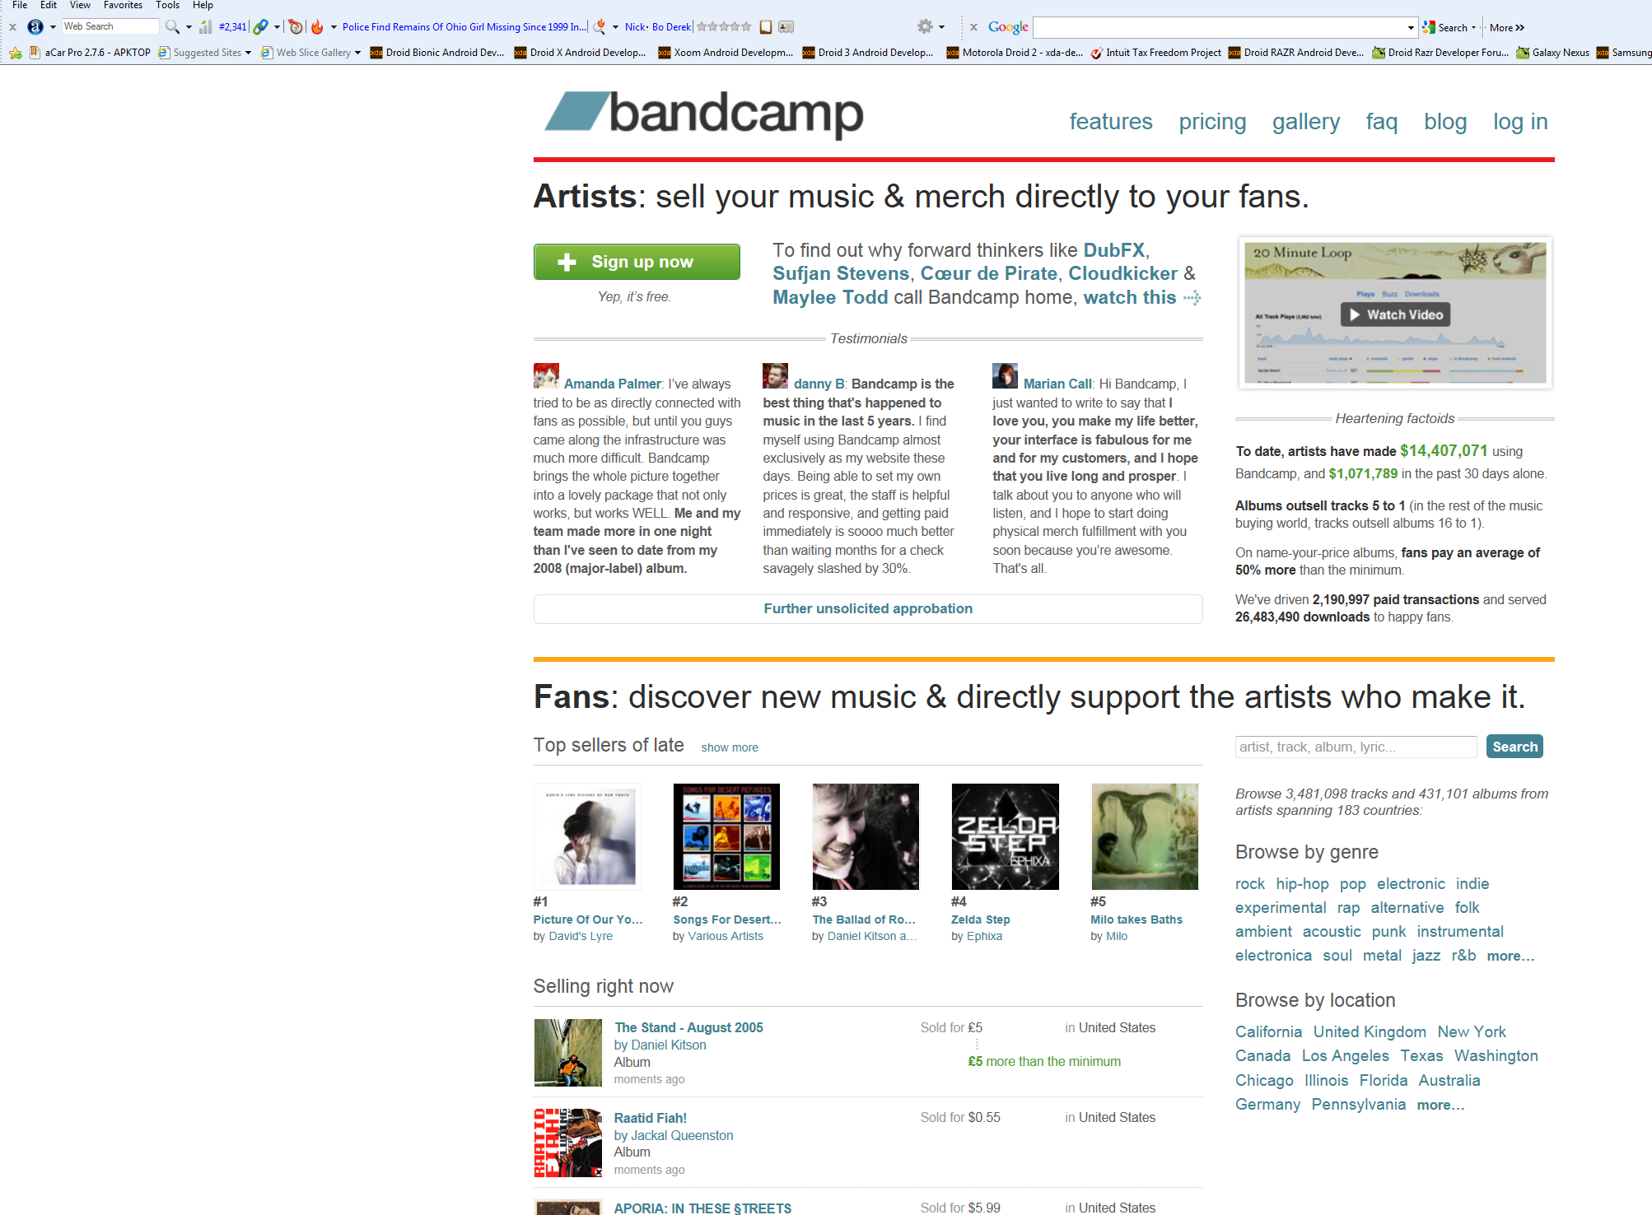The image size is (1652, 1215).
Task: Open the pricing page in navigation
Action: (1212, 122)
